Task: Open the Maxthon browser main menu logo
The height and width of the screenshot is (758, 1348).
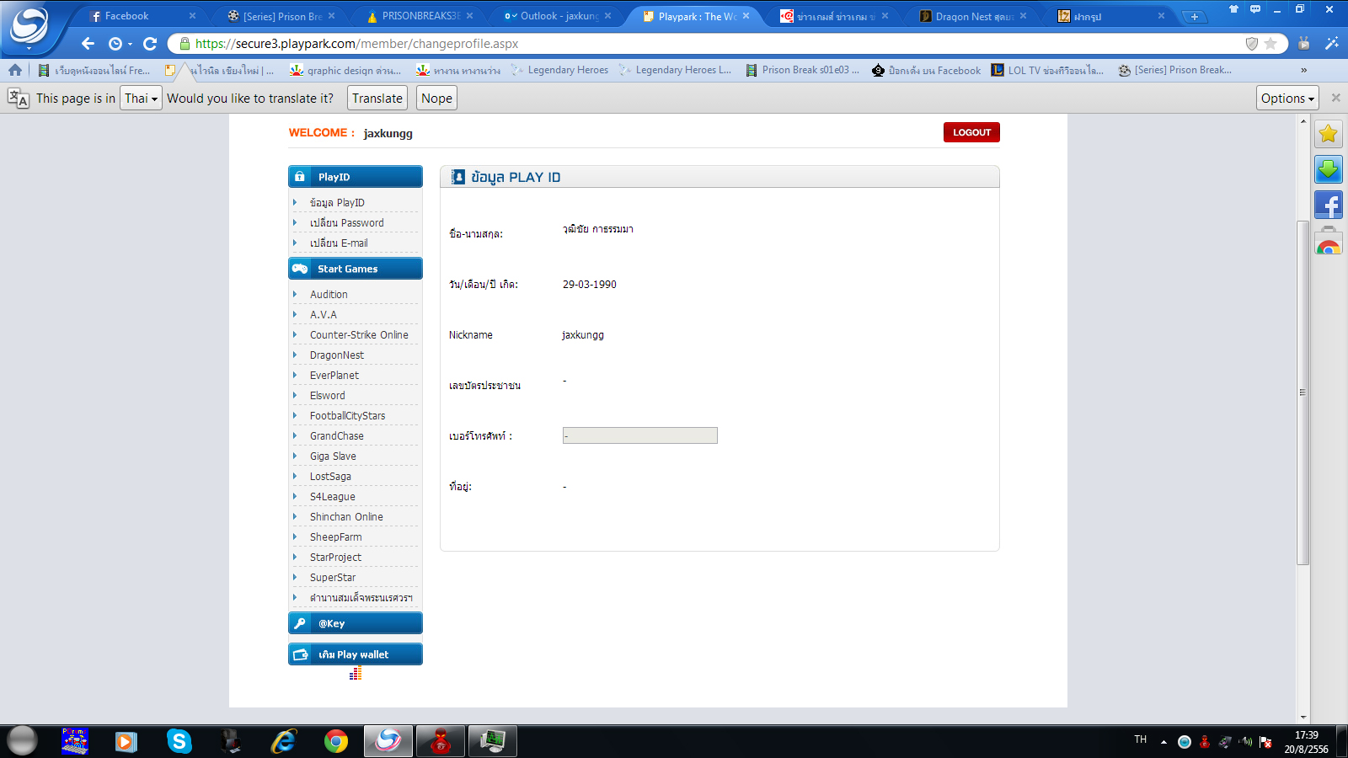Action: pos(29,25)
